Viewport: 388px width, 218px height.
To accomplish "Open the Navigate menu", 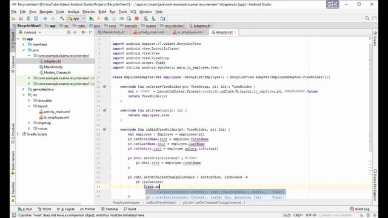I will pyautogui.click(x=46, y=12).
